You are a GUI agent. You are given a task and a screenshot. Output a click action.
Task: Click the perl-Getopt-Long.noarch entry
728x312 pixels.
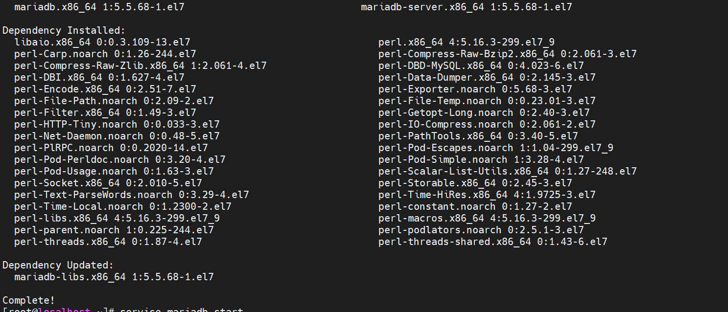point(487,112)
